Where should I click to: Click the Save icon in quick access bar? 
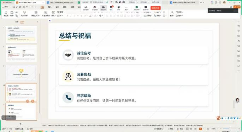pyautogui.click(x=13, y=7)
